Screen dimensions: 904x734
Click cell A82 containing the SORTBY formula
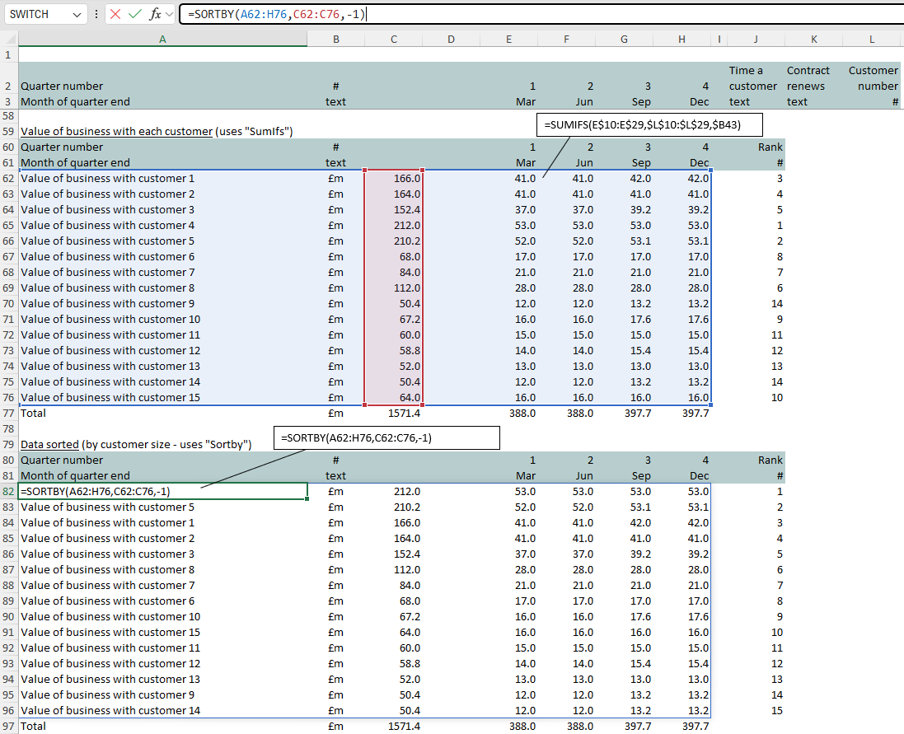pyautogui.click(x=162, y=491)
